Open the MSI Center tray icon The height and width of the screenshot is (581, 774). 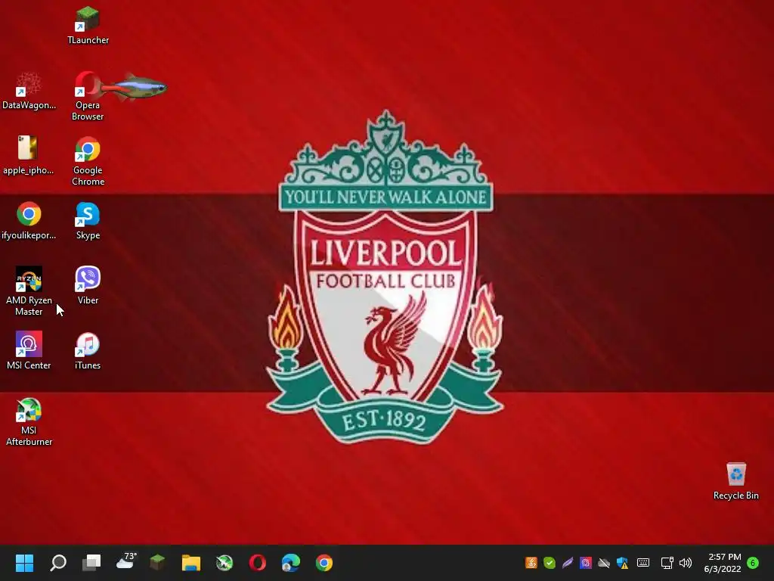click(x=586, y=562)
